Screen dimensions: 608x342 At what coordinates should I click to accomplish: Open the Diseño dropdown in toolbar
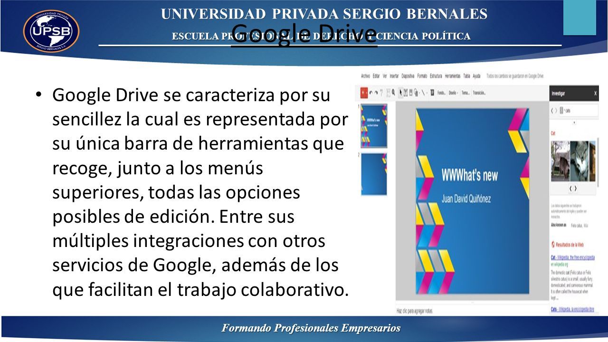coord(453,93)
